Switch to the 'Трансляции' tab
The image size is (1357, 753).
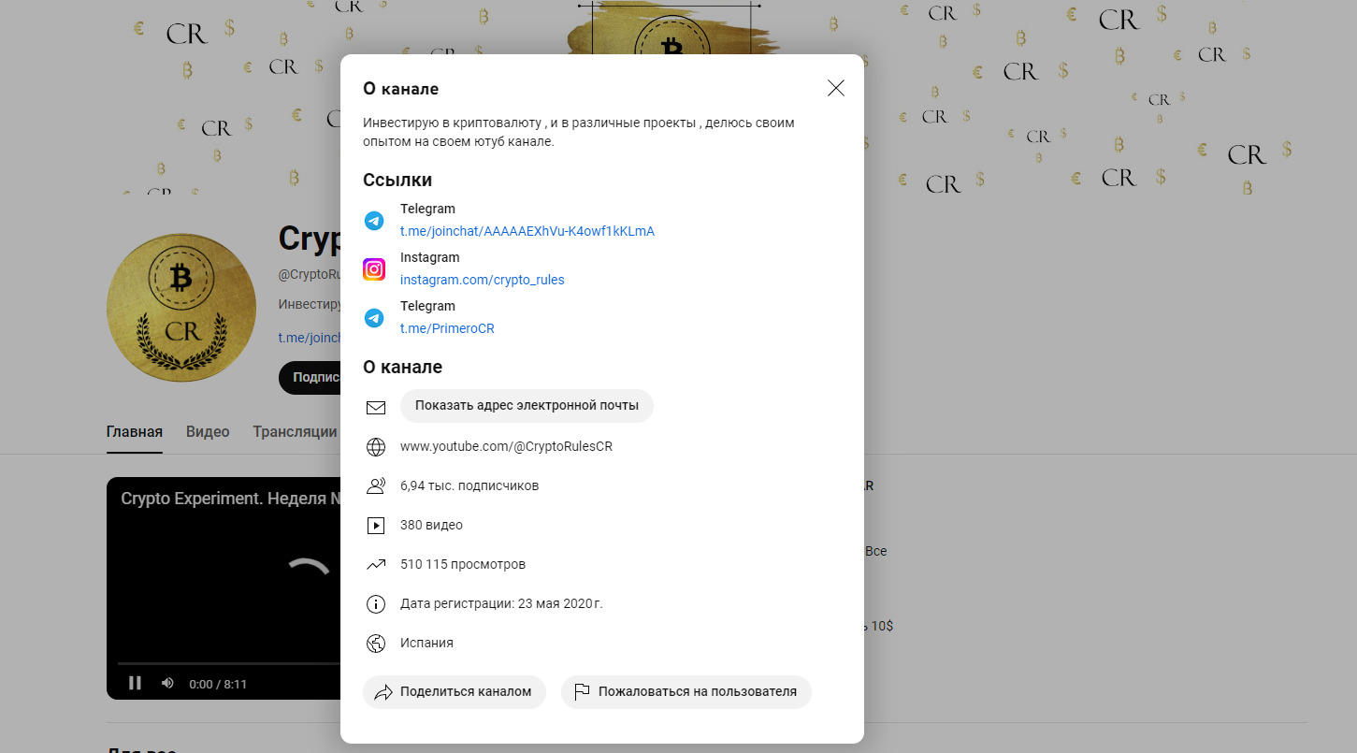tap(295, 432)
